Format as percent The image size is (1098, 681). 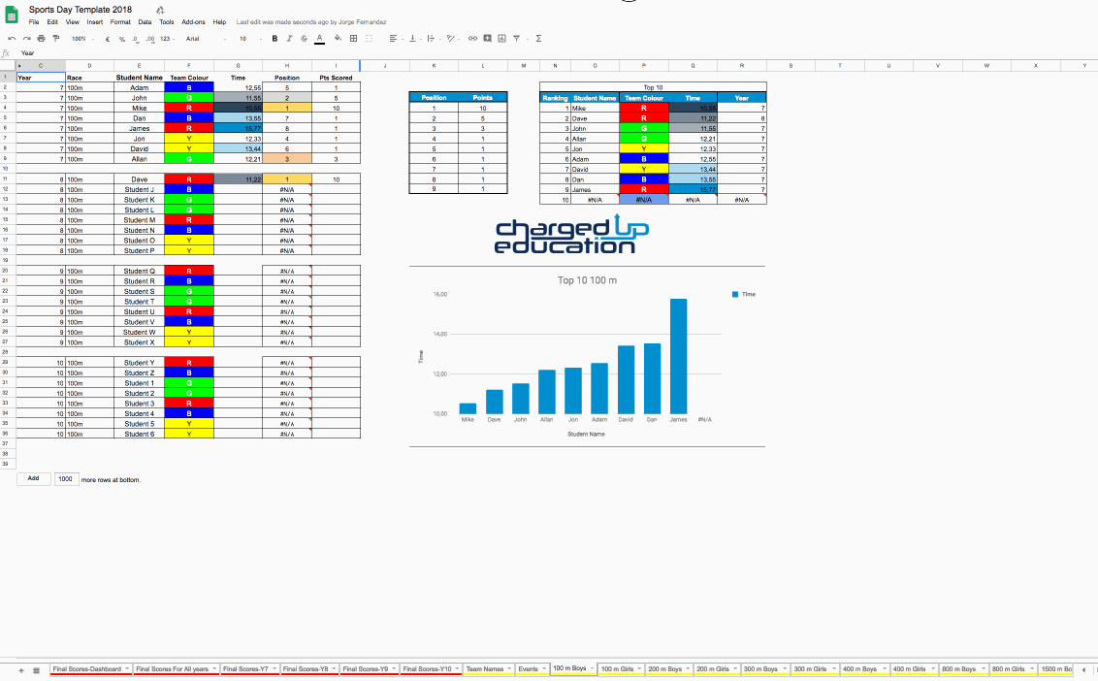pos(122,39)
